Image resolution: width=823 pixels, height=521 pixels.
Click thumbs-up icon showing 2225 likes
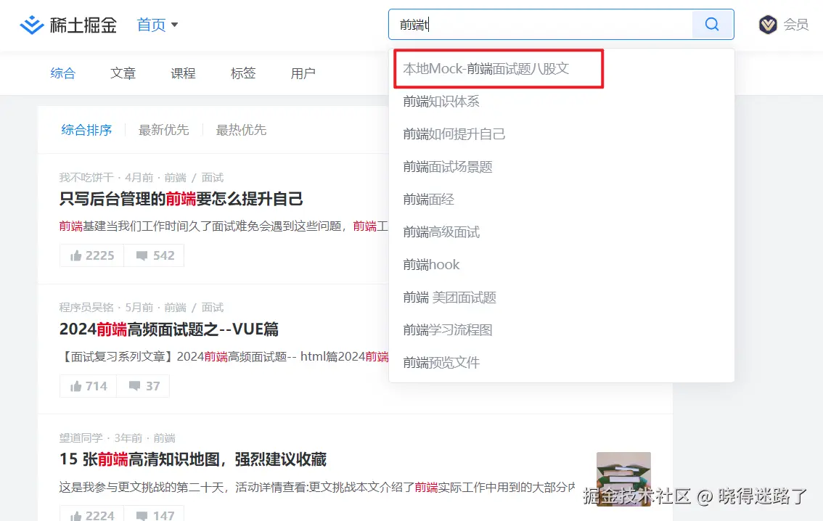[x=76, y=255]
